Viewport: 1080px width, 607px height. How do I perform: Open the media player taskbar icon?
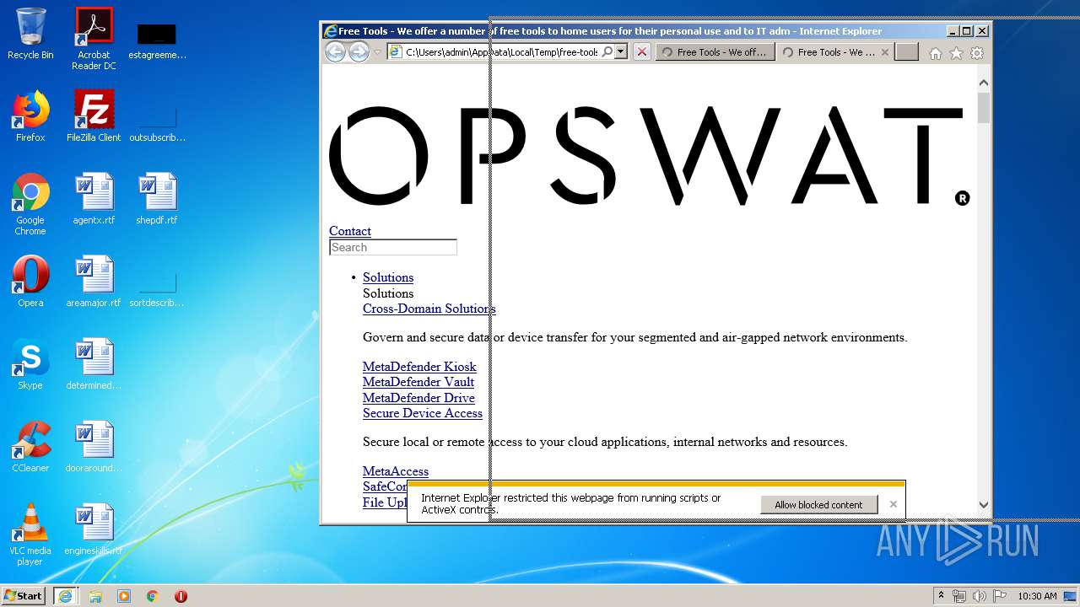[124, 596]
